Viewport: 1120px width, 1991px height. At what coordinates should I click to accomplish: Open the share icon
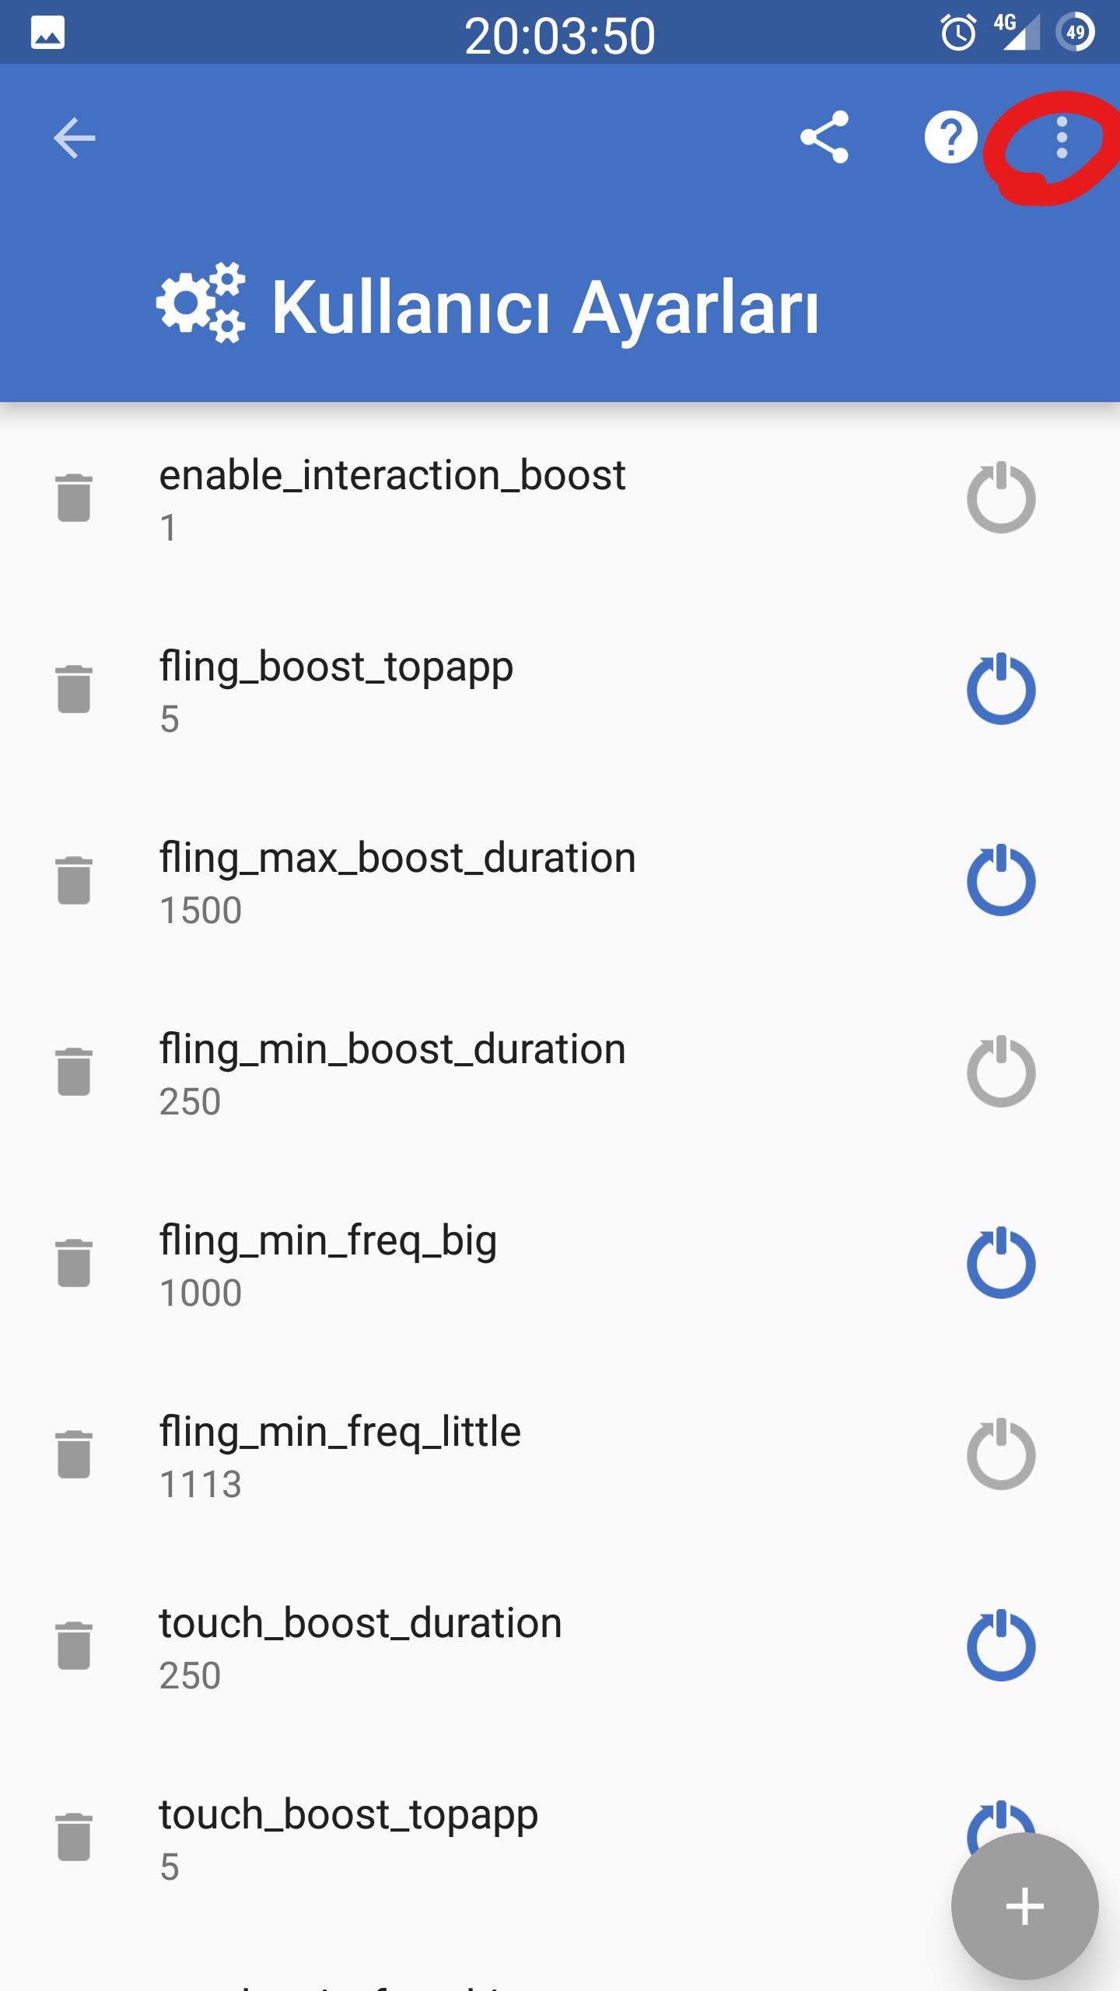824,137
